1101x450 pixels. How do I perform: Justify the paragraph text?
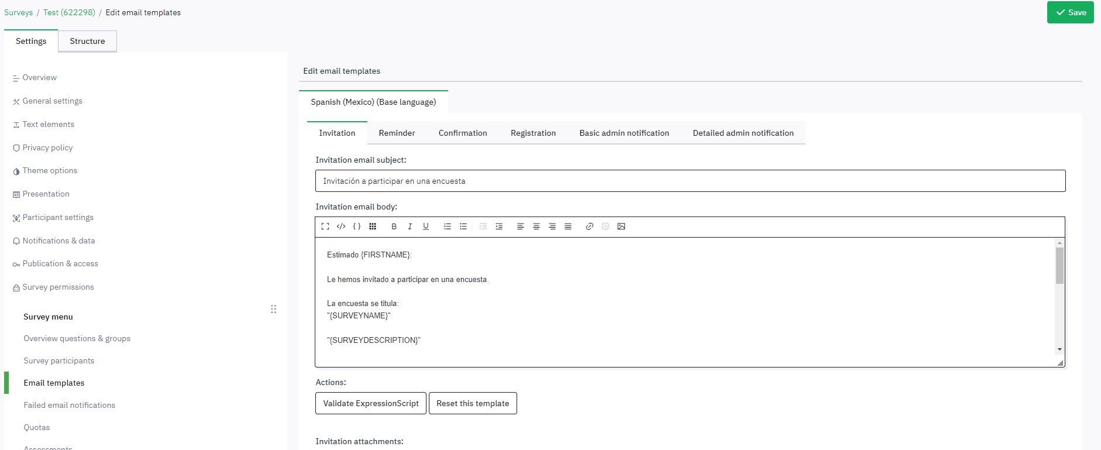point(567,226)
